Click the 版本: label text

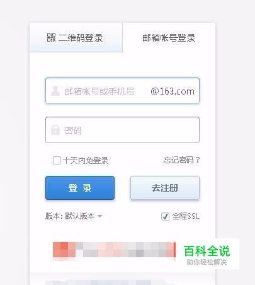[x=54, y=216]
